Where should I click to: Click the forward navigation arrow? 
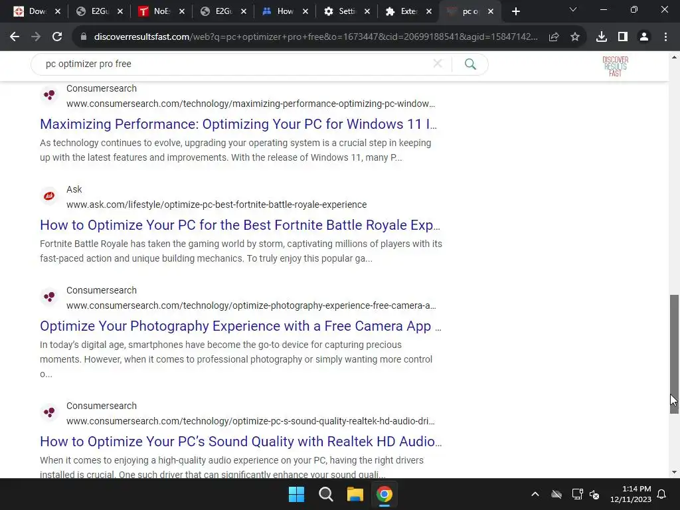36,37
